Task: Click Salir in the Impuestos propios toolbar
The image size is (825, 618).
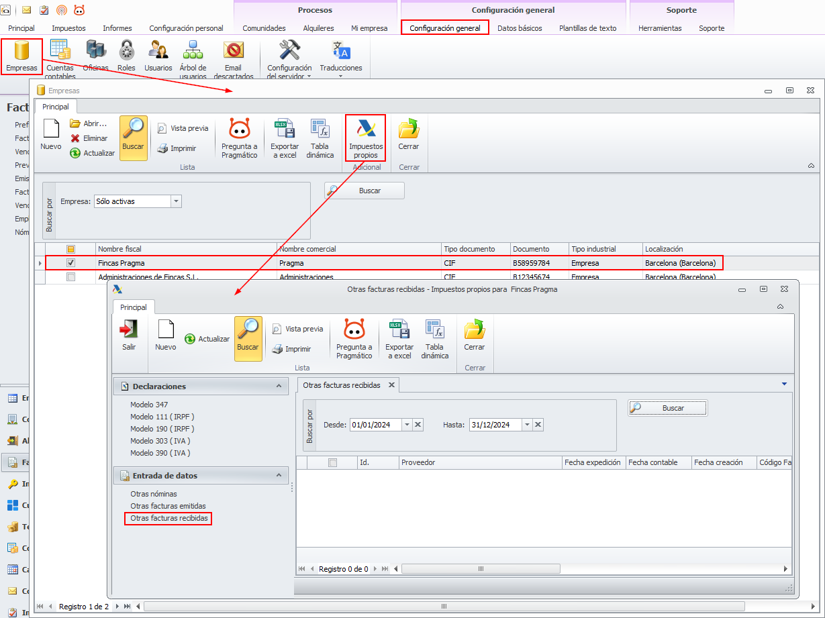Action: point(129,335)
